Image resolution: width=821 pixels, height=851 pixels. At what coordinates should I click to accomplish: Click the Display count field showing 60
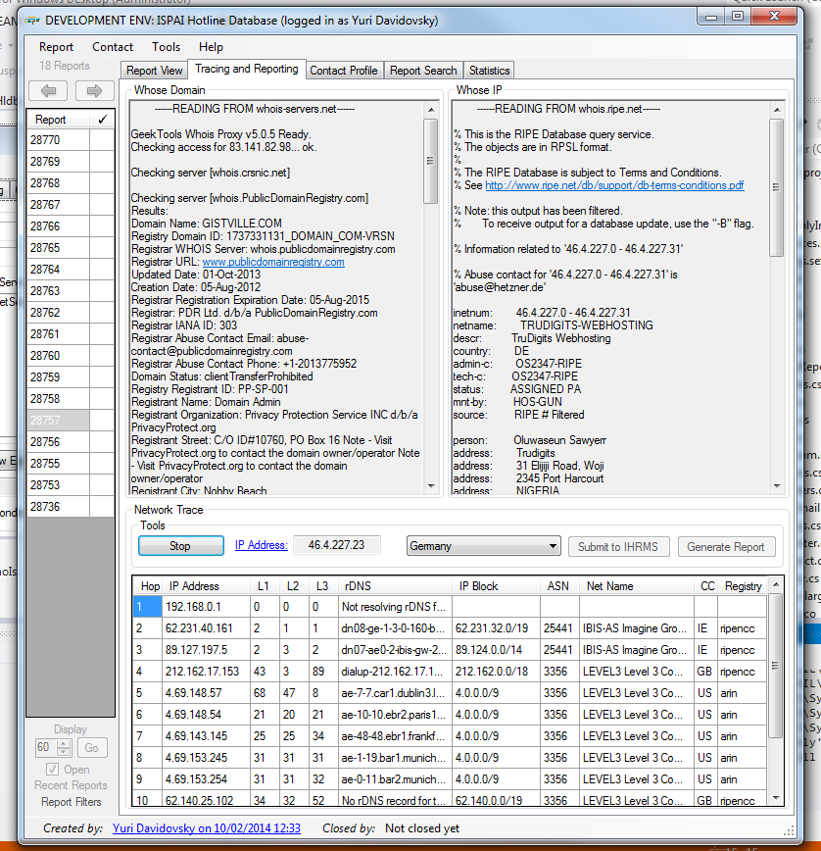[47, 747]
